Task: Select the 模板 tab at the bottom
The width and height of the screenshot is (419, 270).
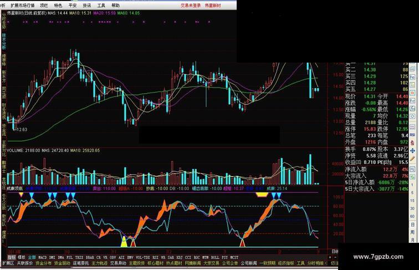Action: tap(22, 257)
